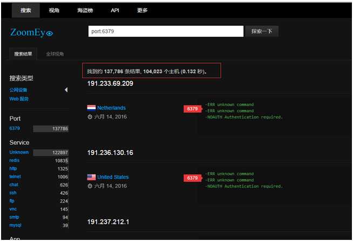This screenshot has width=353, height=241.
Task: Open the 海盗榜 navigation item
Action: [85, 10]
